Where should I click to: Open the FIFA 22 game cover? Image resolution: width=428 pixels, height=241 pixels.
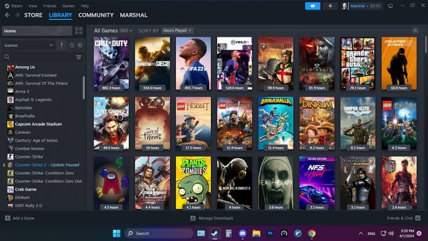pos(193,64)
